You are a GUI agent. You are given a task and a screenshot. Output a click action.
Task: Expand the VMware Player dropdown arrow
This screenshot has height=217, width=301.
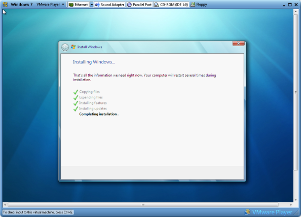point(63,5)
